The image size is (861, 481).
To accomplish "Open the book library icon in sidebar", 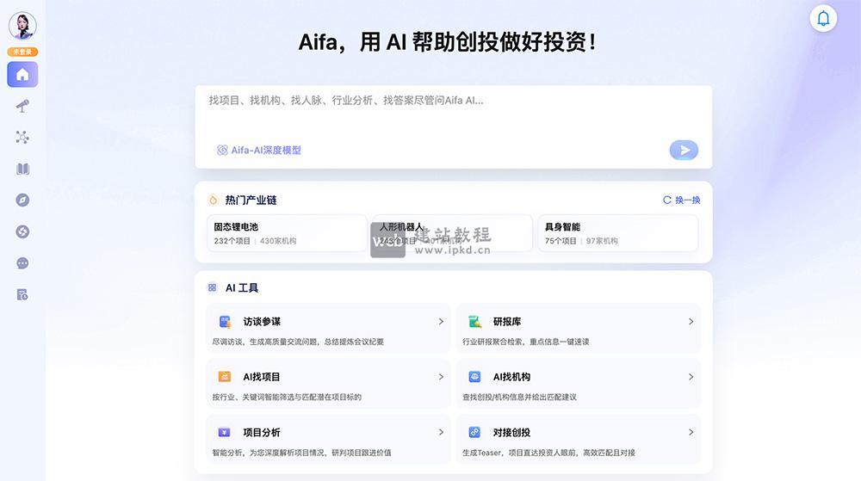I will 22,169.
